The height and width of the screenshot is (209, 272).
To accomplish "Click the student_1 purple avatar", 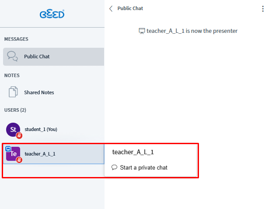I will click(13, 129).
